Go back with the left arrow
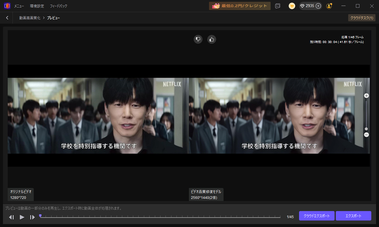Image resolution: width=379 pixels, height=227 pixels. pos(7,18)
